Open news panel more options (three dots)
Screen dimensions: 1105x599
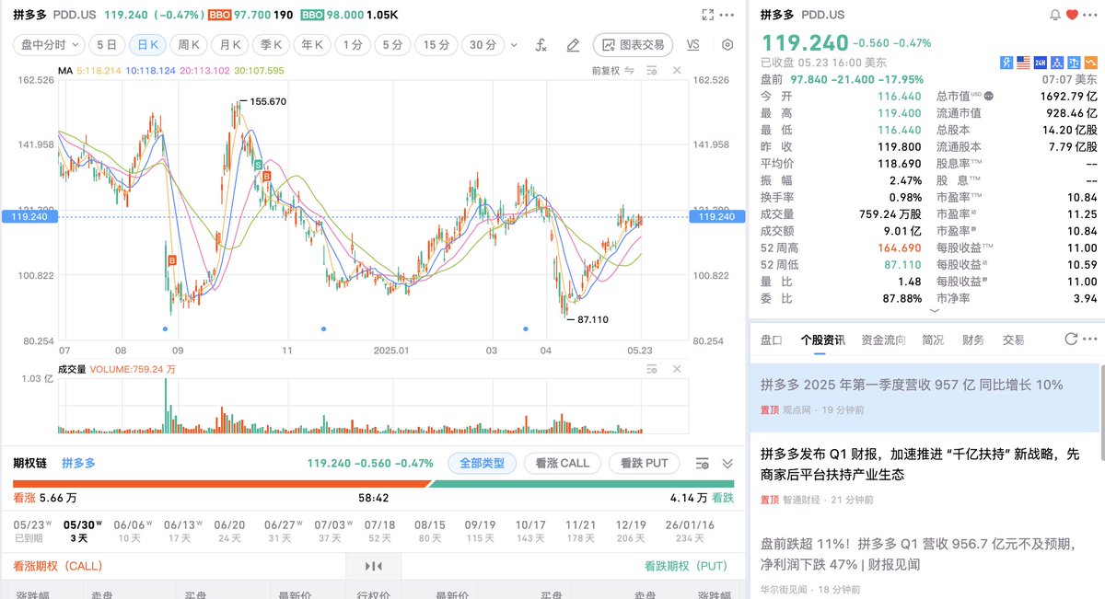[1091, 340]
